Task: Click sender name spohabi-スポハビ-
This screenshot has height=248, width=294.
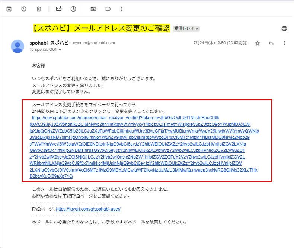Action: pos(50,43)
